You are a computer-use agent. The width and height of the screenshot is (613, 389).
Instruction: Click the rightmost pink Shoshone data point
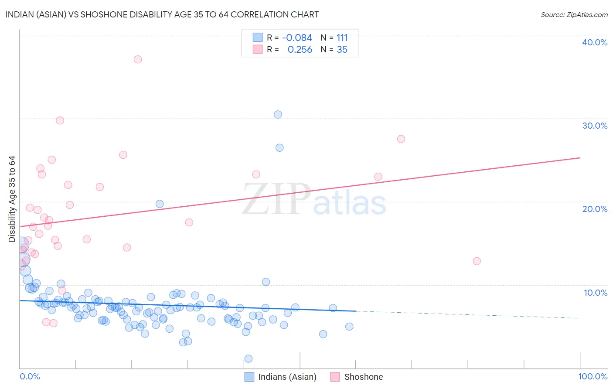pos(477,261)
